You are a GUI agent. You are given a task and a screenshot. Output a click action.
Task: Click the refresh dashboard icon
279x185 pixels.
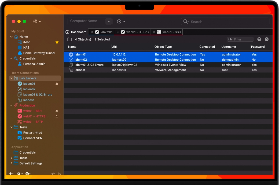point(267,39)
